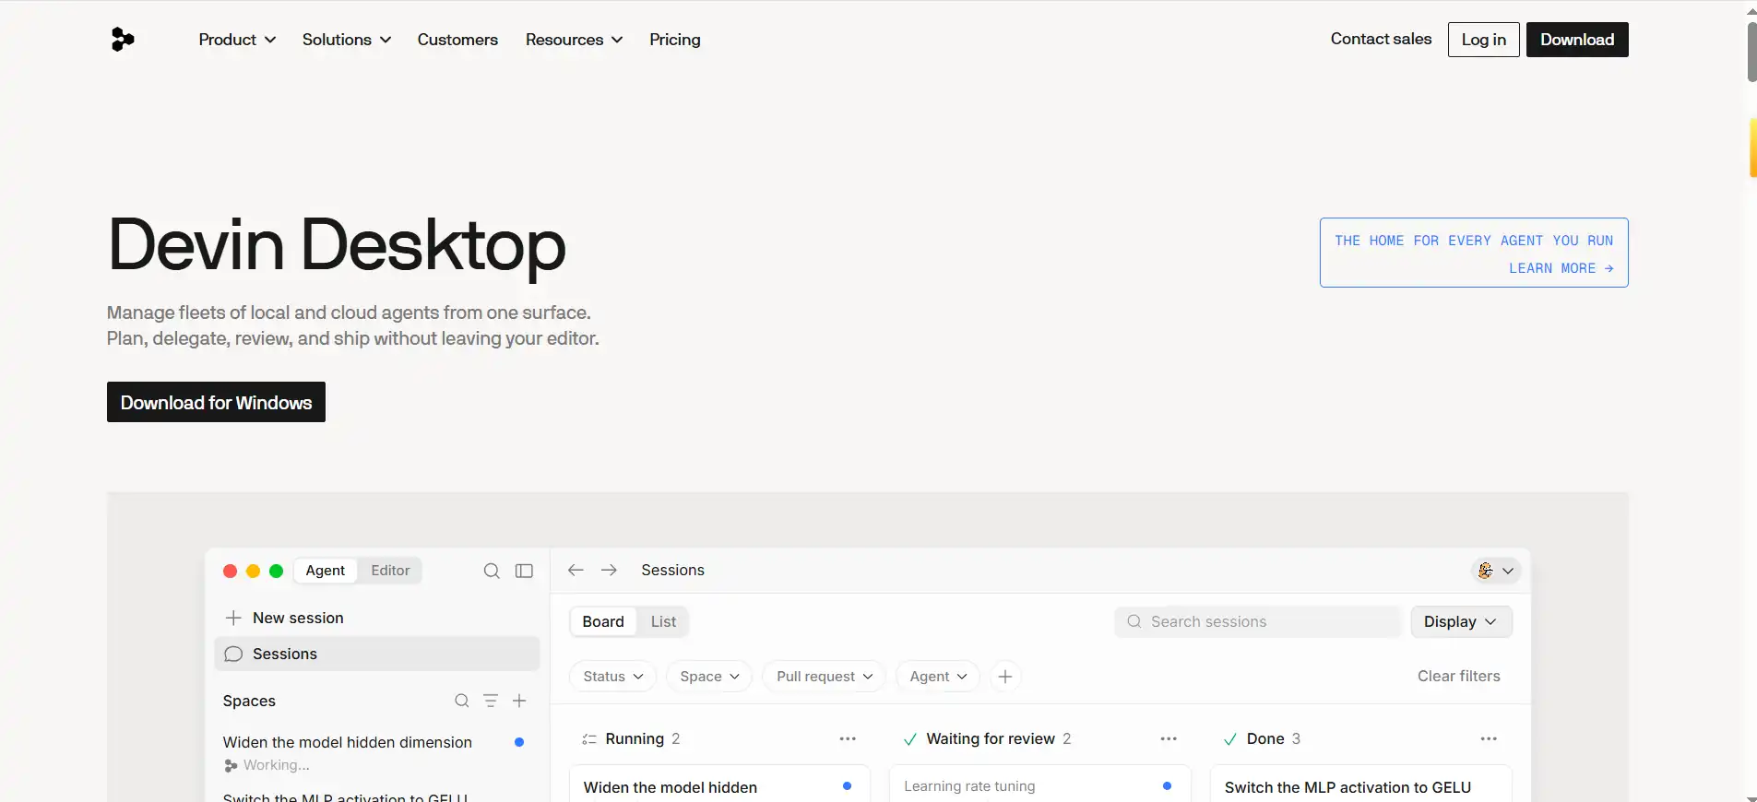Click the back arrow in Sessions header
The width and height of the screenshot is (1757, 802).
pyautogui.click(x=576, y=570)
